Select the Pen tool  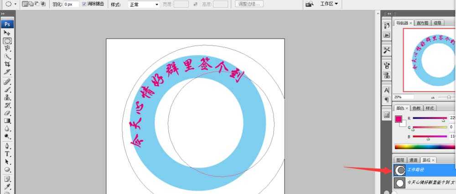point(7,146)
